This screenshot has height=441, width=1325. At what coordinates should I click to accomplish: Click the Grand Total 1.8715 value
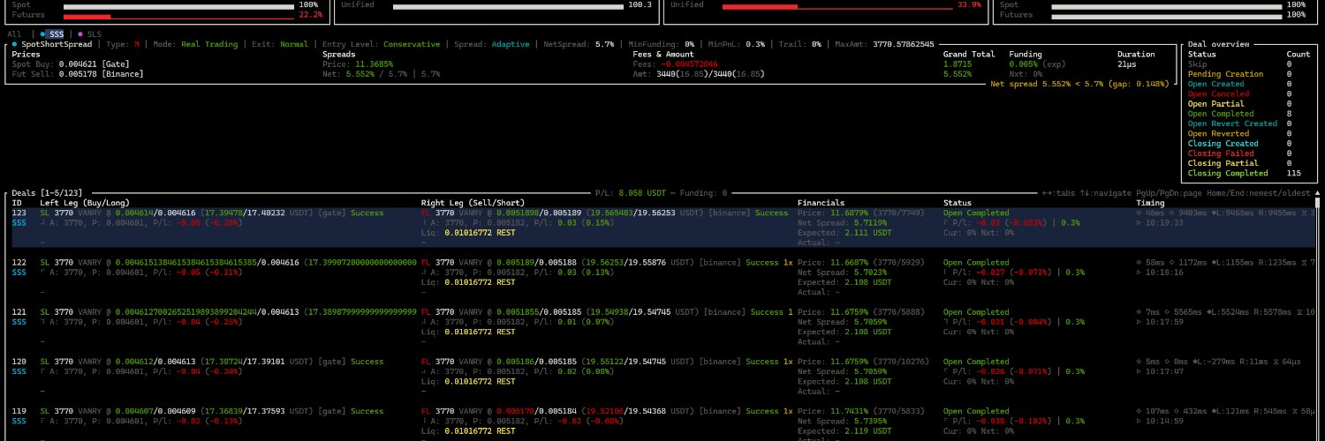pos(958,64)
